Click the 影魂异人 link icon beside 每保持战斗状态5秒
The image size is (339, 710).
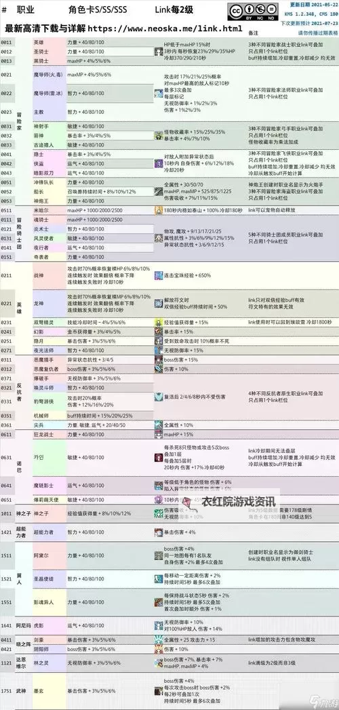coord(159,601)
